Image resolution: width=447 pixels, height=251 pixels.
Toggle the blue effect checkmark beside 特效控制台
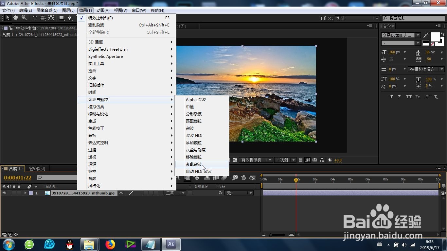[81, 18]
